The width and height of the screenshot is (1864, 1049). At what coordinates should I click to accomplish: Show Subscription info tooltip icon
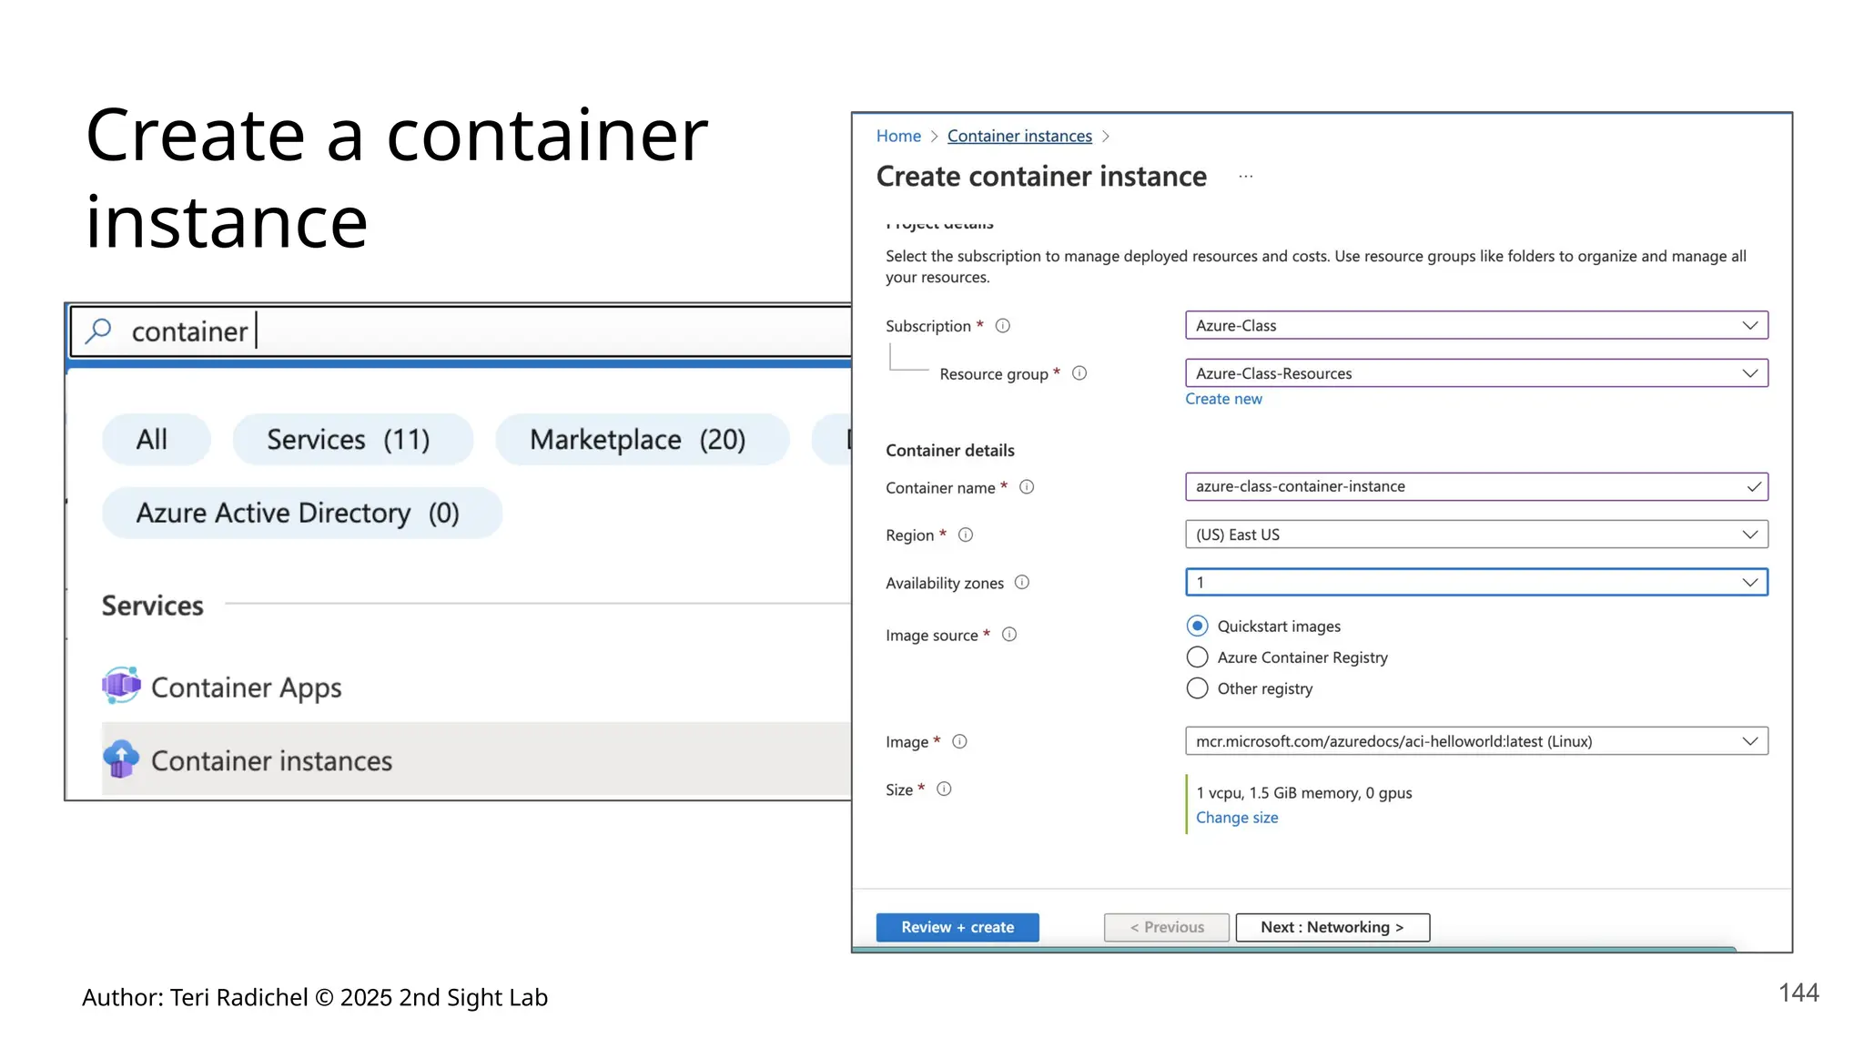[x=1003, y=326]
